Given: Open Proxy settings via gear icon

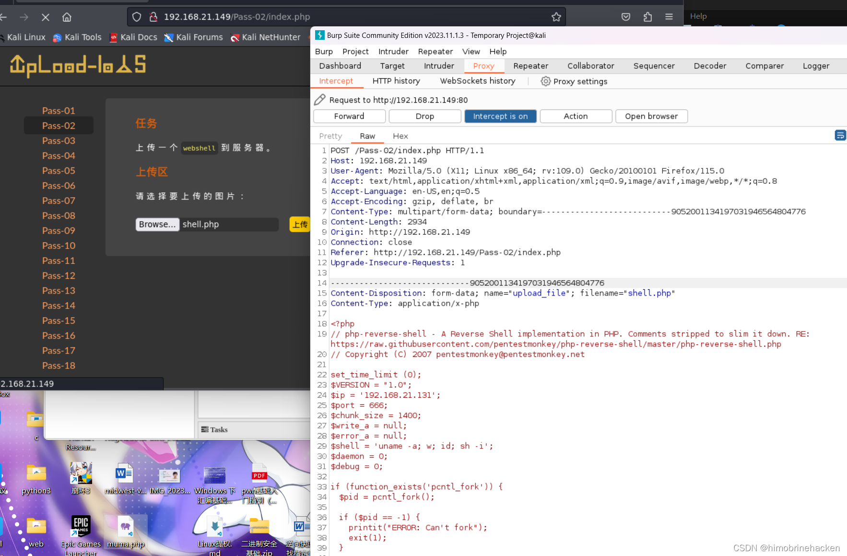Looking at the screenshot, I should [546, 81].
